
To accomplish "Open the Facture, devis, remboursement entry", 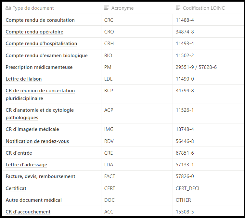I will [40, 176].
